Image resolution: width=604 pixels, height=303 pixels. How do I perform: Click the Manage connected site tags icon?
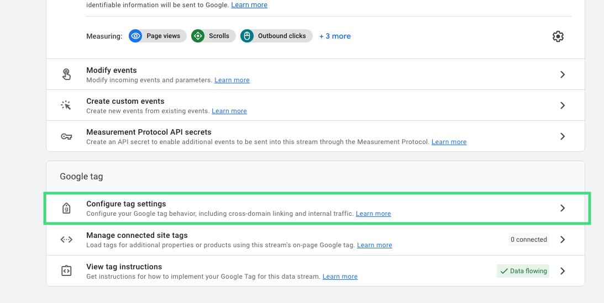click(66, 240)
